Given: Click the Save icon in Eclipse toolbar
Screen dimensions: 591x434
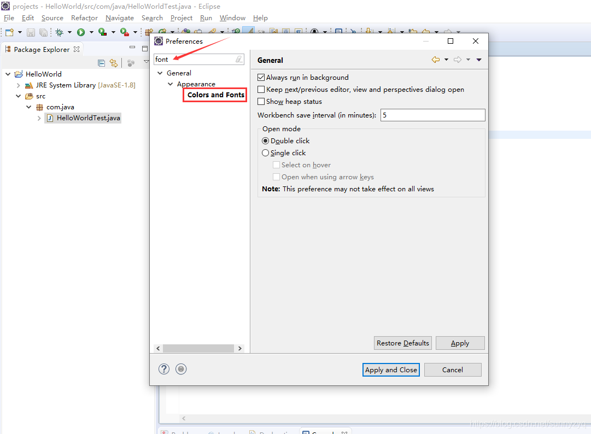Looking at the screenshot, I should point(31,32).
